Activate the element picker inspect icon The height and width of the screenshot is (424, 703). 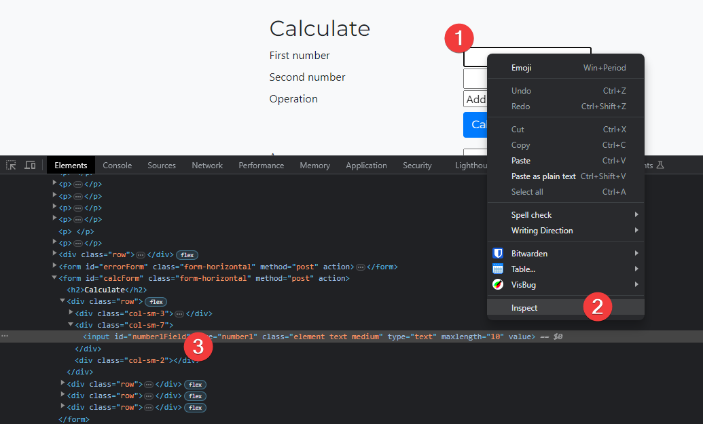pyautogui.click(x=11, y=165)
